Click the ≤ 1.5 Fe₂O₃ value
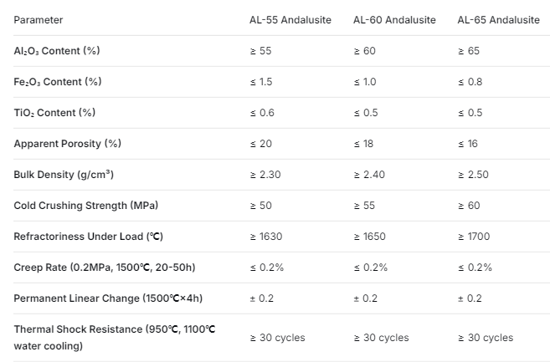 (261, 82)
